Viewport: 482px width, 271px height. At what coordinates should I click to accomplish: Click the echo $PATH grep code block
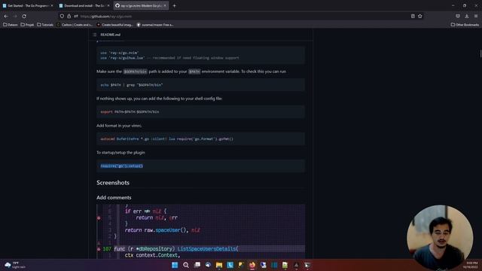tap(201, 85)
